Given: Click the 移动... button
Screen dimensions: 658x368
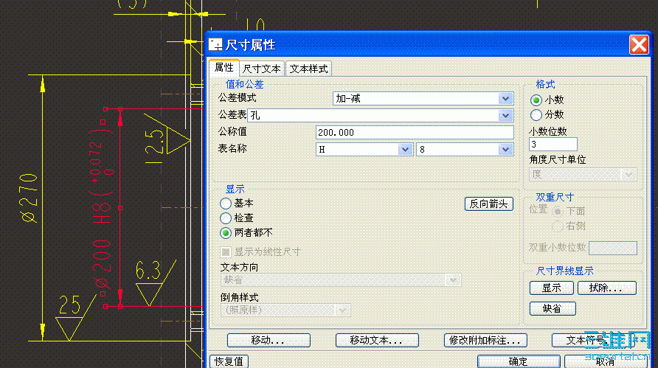Looking at the screenshot, I should point(269,340).
